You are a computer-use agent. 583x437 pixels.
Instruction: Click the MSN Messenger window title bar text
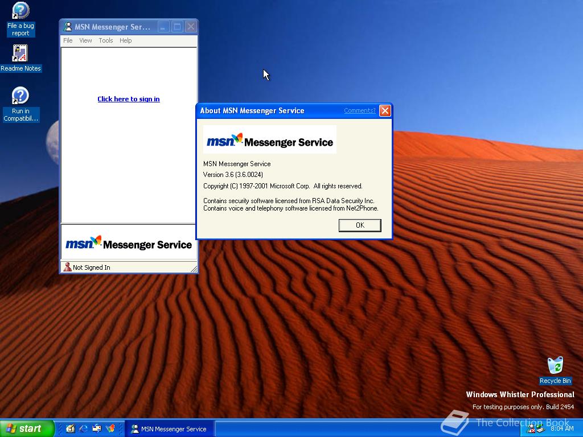[x=112, y=27]
